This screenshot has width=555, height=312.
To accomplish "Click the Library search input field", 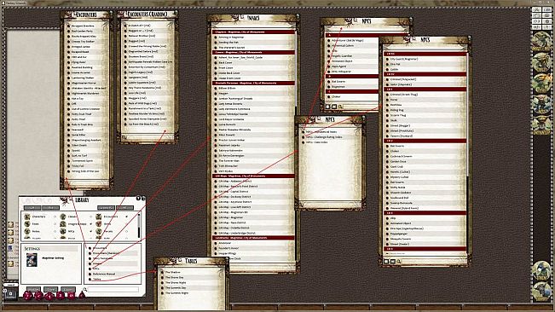I will (113, 289).
